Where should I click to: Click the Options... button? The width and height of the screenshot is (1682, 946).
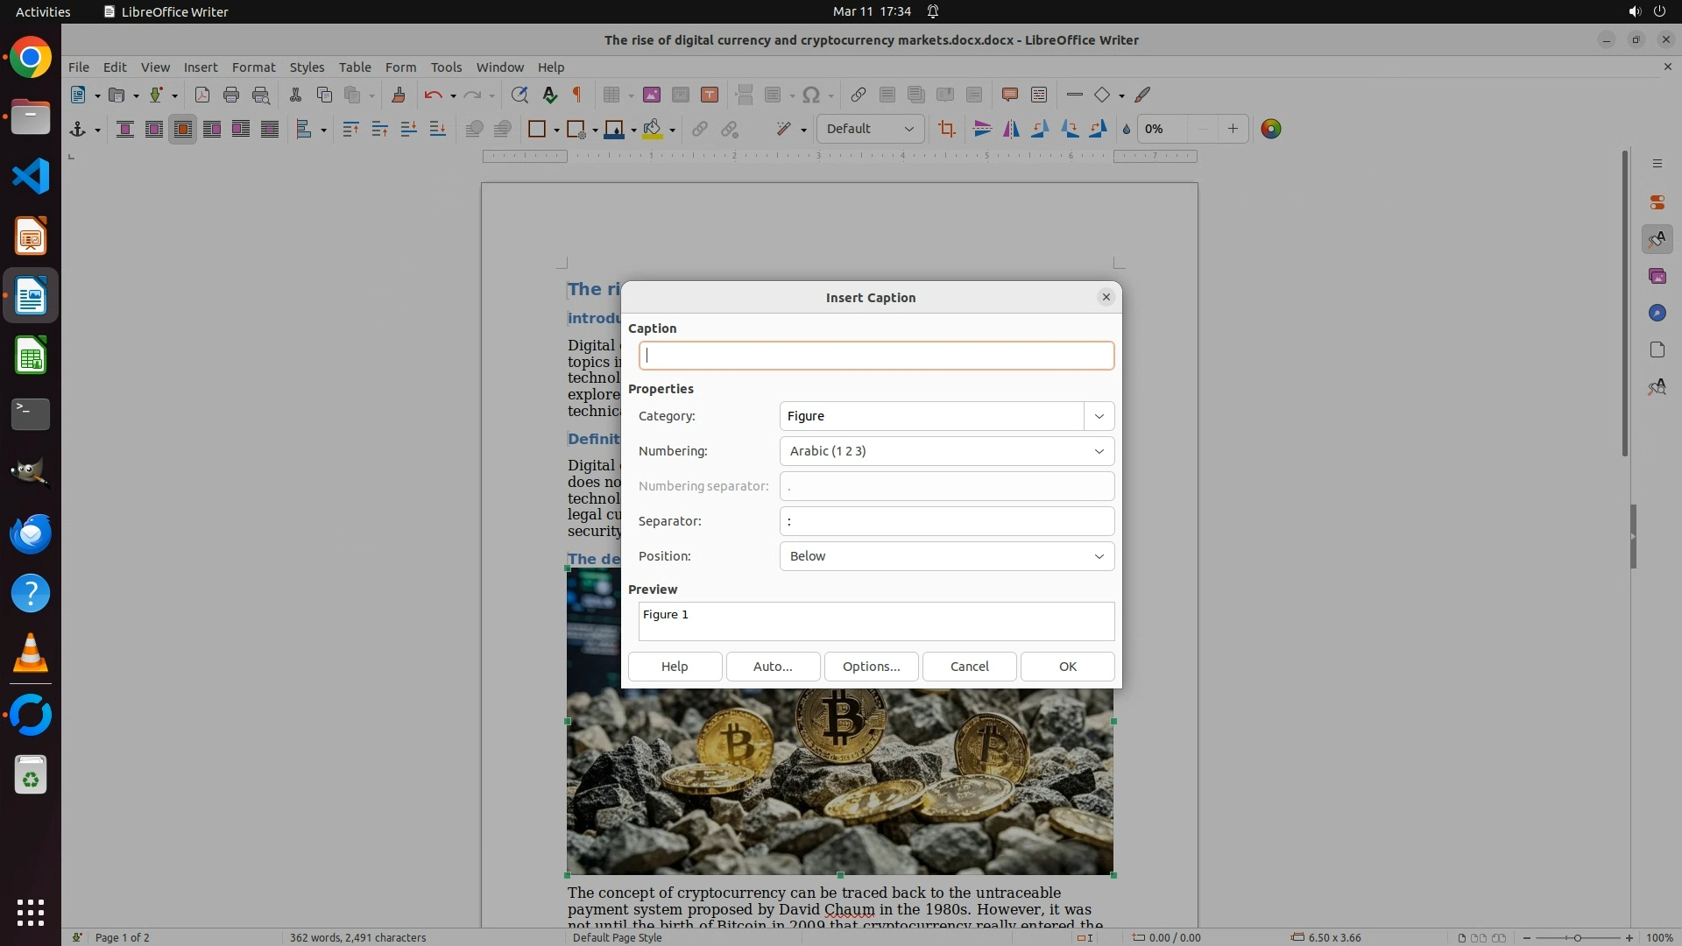coord(871,667)
